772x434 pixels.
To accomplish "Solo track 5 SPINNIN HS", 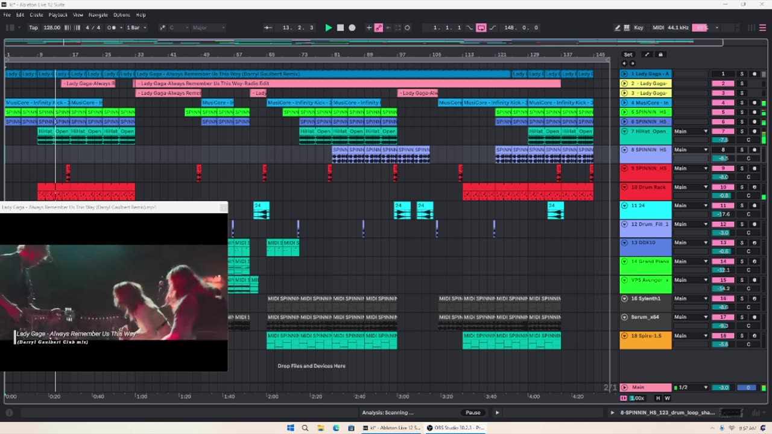I will [x=742, y=112].
